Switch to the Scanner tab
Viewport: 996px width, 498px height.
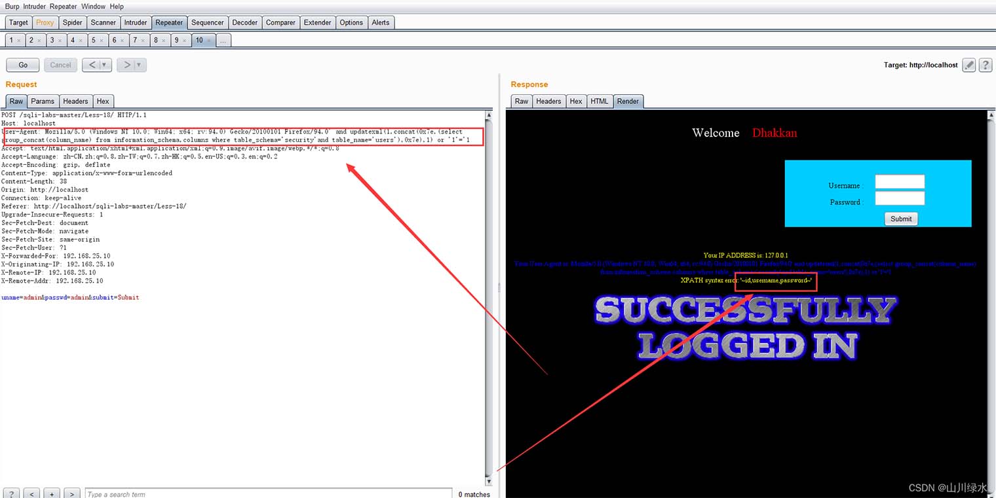[x=104, y=22]
